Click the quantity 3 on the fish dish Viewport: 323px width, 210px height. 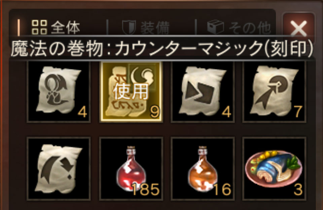coord(298,190)
